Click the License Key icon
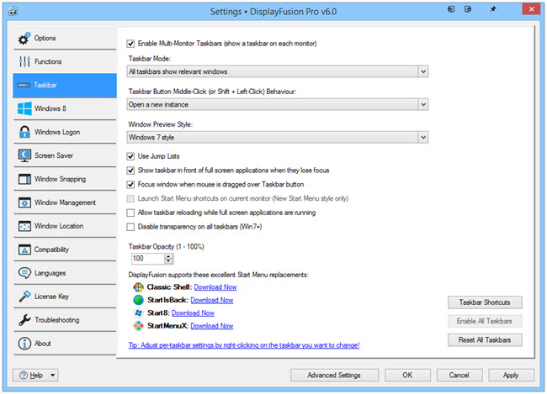Viewport: 547px width, 394px height. (24, 297)
